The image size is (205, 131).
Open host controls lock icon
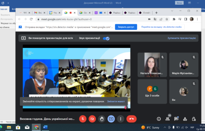pos(194,119)
